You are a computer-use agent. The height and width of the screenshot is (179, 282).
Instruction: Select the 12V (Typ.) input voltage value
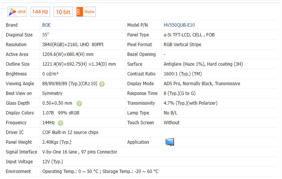[53, 162]
